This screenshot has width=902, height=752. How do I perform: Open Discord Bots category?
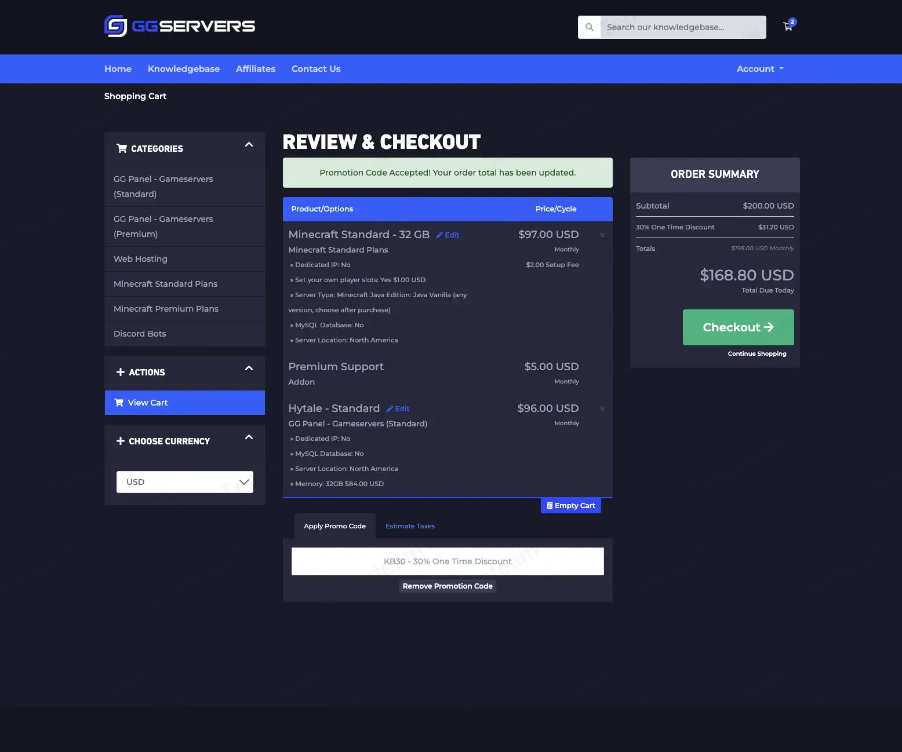tap(185, 334)
